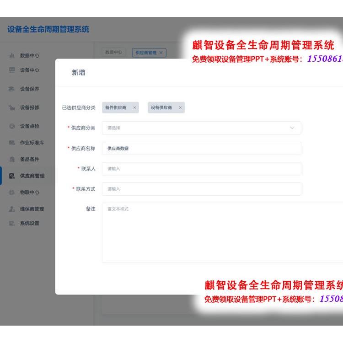Click the 设备点检 target icon in sidebar

pyautogui.click(x=12, y=126)
